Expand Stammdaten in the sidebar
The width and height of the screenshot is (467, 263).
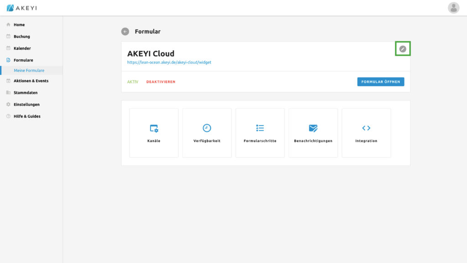[x=26, y=93]
